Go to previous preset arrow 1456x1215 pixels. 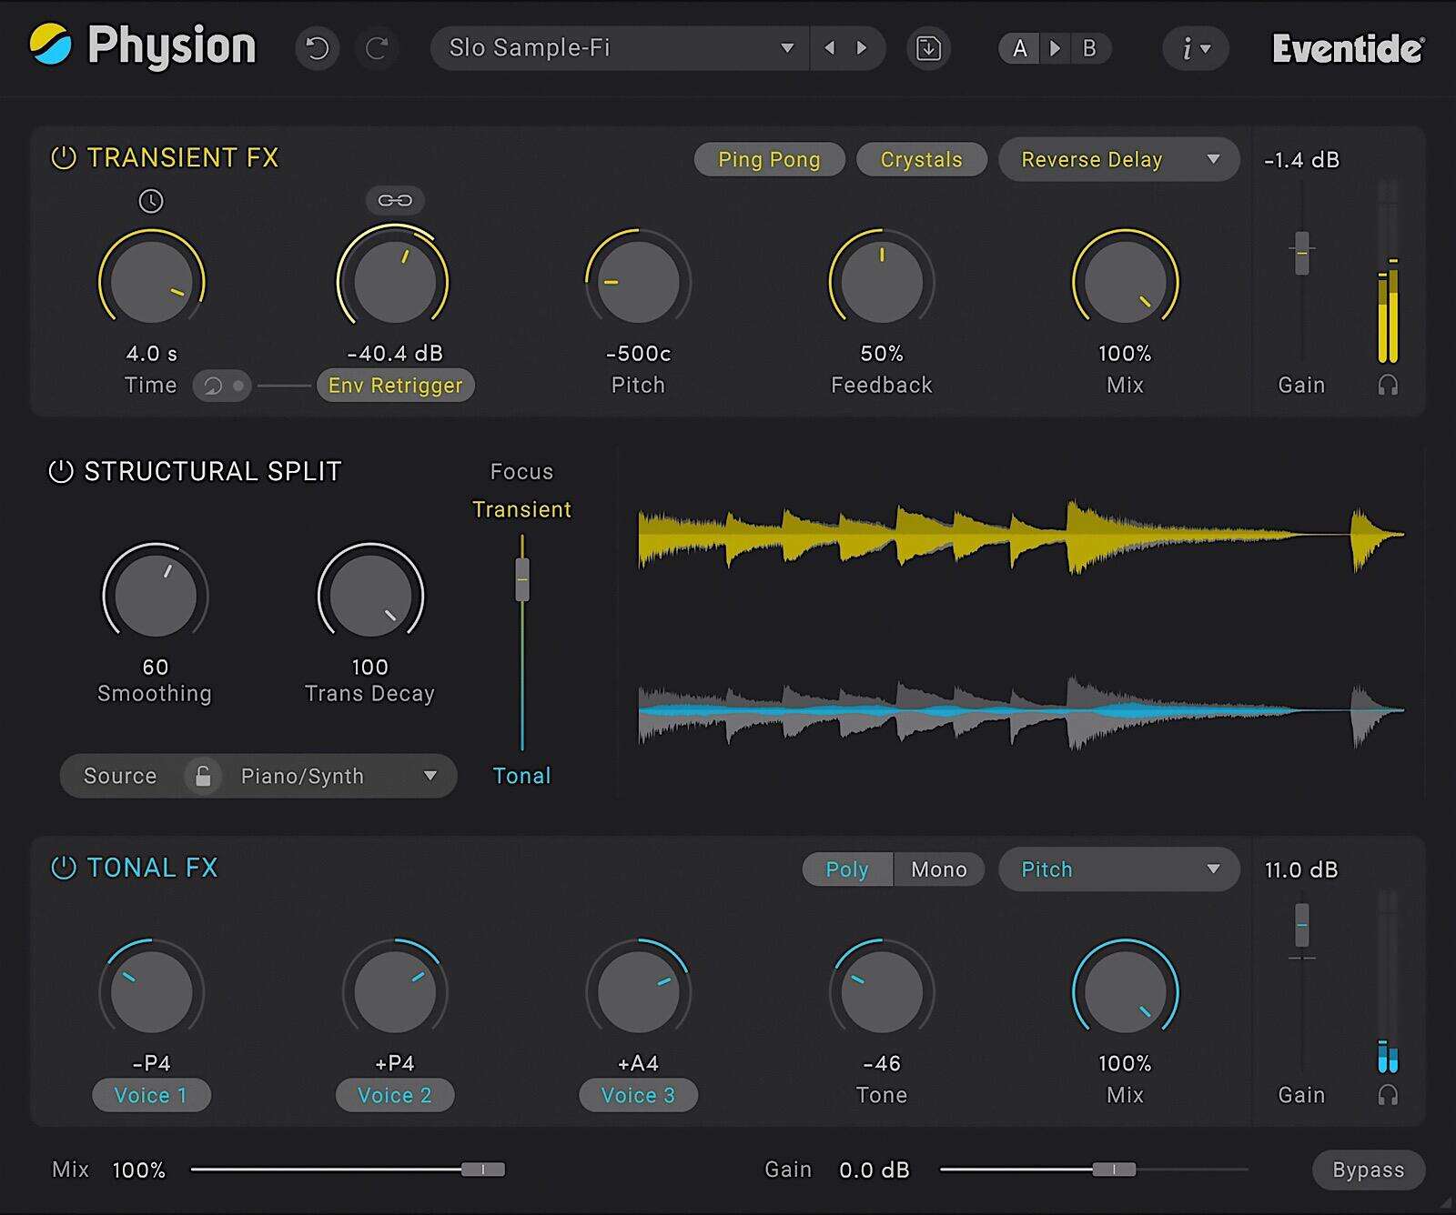[829, 48]
